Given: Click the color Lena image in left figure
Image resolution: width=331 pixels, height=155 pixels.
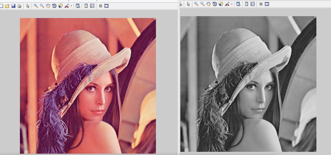Looking at the screenshot, I should (88, 86).
